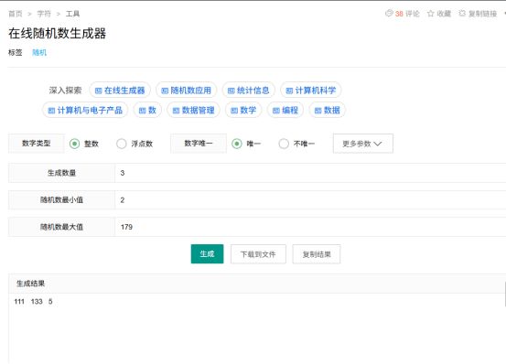Open the 字符 breadcrumb link
506x364 pixels.
point(44,14)
